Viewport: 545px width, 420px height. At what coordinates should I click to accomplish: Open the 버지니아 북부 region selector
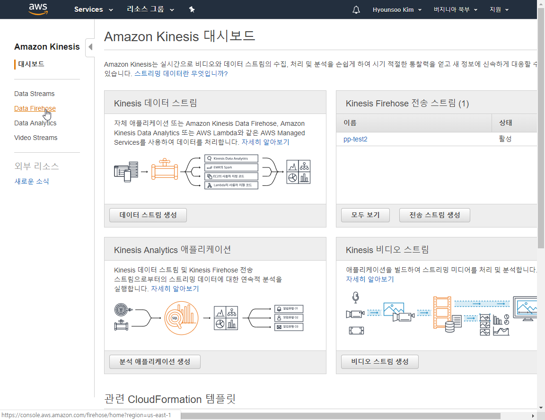[455, 10]
